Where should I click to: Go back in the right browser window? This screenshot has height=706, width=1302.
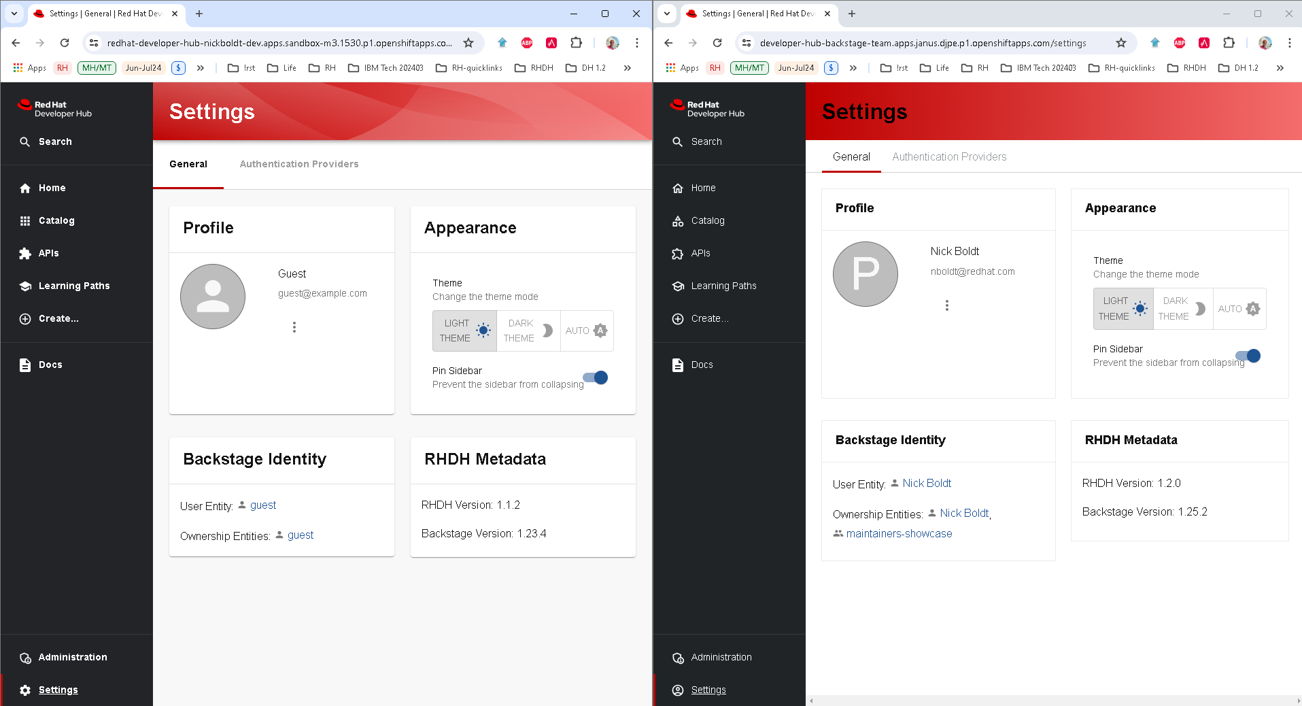[x=668, y=43]
